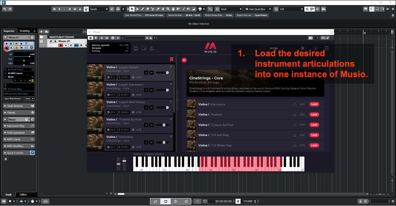Load Violins I Trill Whole Step articulation
396x206 pixels.
(314, 145)
